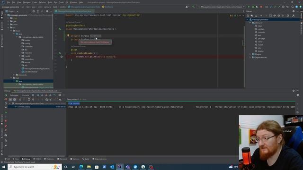Select opened file in the Project panel

(34, 11)
